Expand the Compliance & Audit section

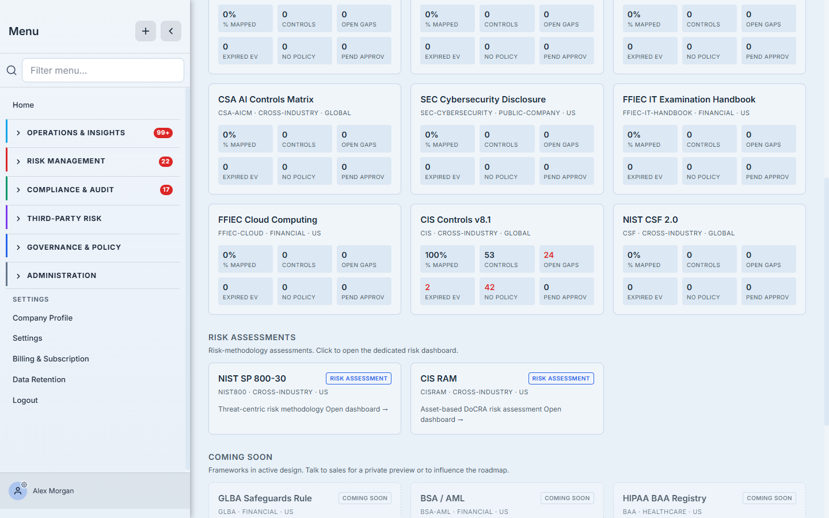[93, 190]
